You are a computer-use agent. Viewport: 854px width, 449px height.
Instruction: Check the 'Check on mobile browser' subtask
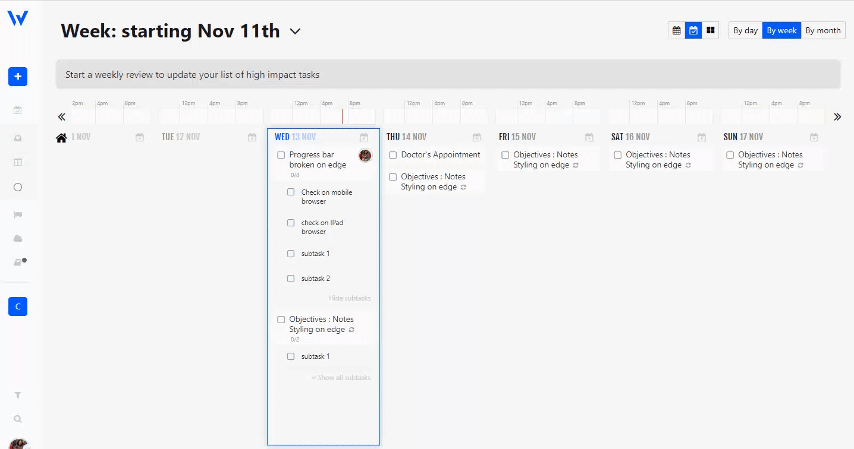291,192
